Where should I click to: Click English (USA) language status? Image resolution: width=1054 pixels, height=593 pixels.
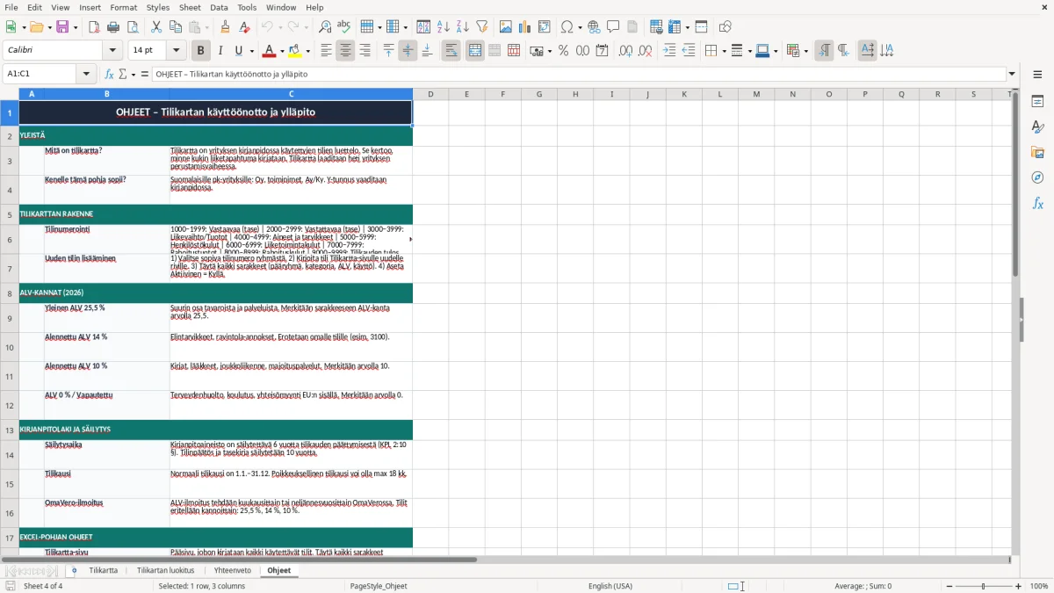tap(610, 586)
